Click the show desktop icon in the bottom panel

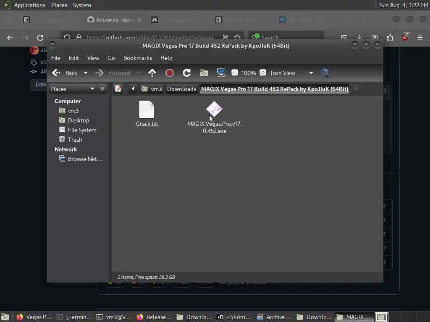coord(5,317)
